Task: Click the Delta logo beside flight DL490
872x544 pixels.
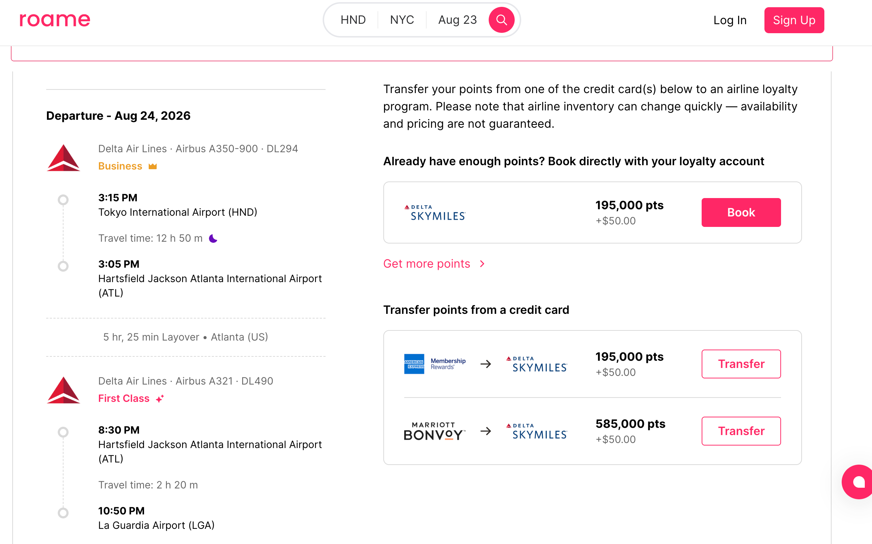Action: click(64, 390)
